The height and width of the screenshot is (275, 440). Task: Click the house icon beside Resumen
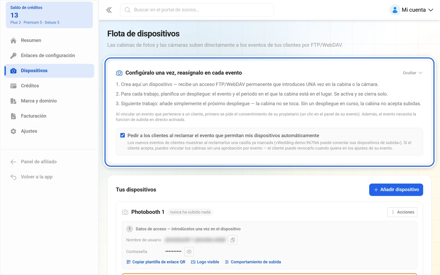pyautogui.click(x=13, y=40)
